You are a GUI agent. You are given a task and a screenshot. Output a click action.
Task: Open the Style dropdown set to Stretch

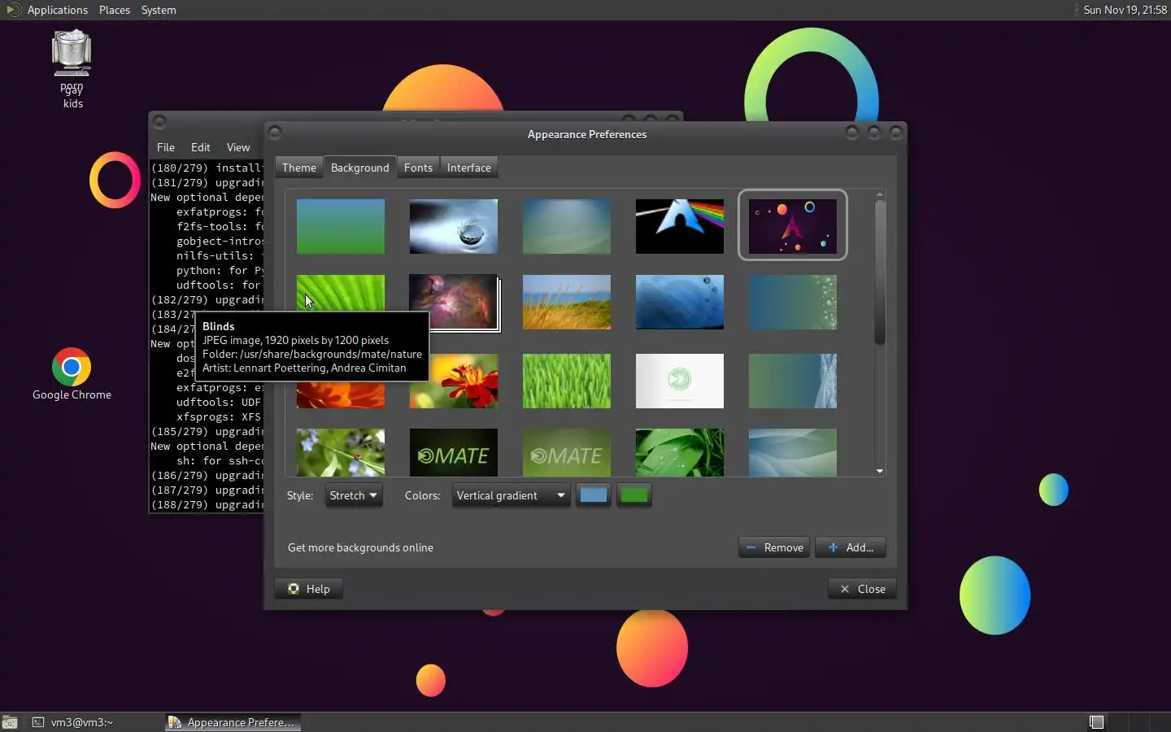[x=354, y=495]
